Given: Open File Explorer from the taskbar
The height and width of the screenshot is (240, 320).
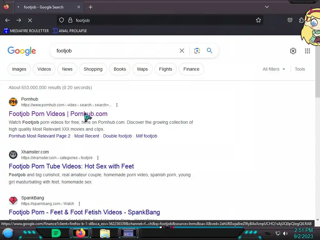Looking at the screenshot, I should coord(105,233).
